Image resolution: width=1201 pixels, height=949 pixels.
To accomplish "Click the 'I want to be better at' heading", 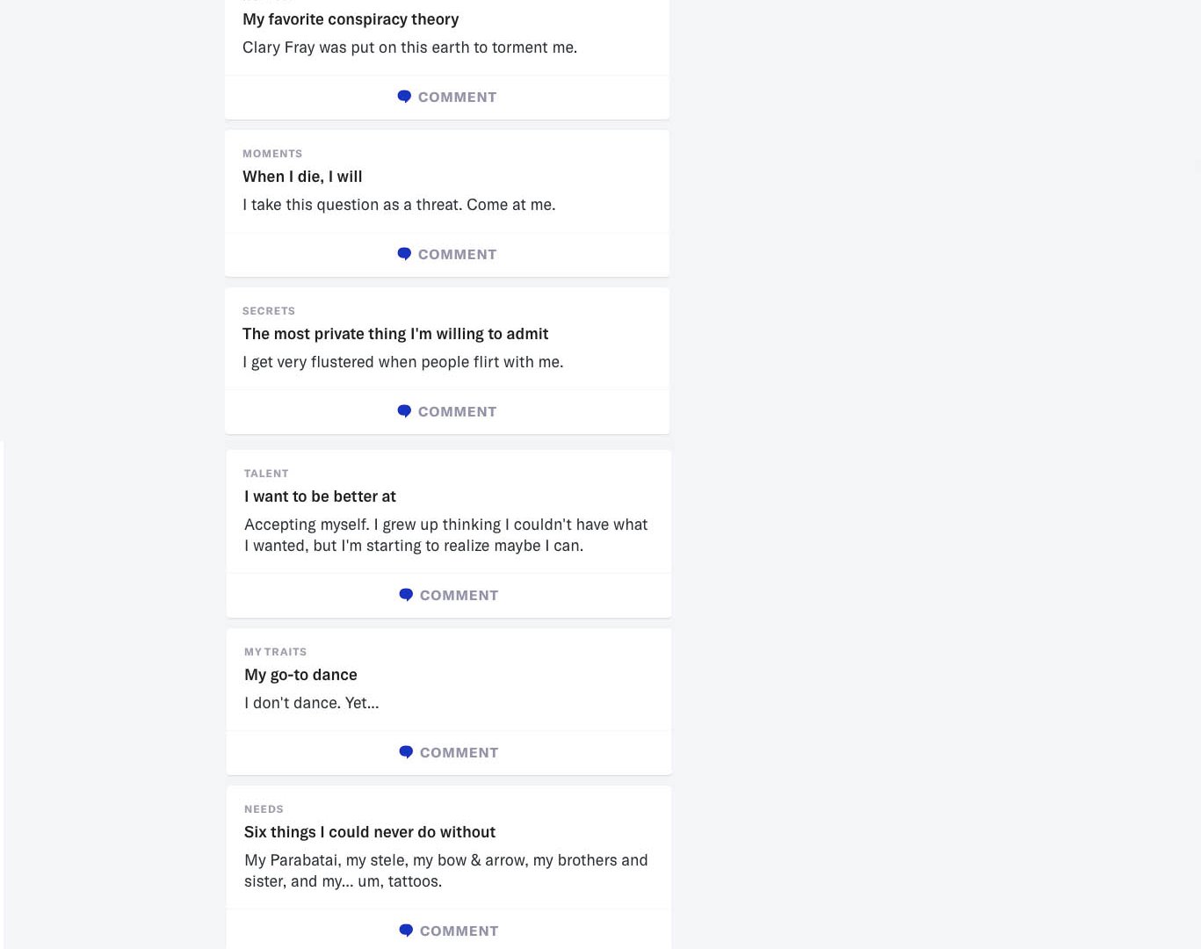I will pyautogui.click(x=320, y=496).
